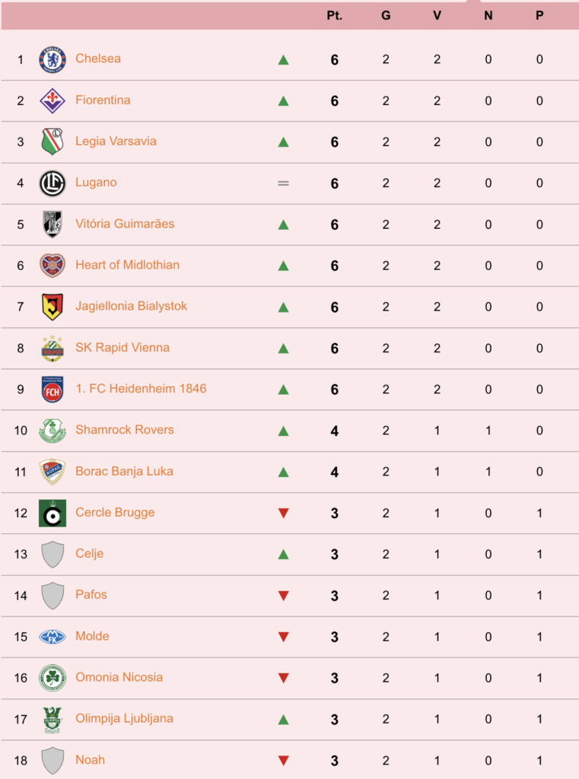Click the Fiorentina purple crest icon

pos(52,101)
